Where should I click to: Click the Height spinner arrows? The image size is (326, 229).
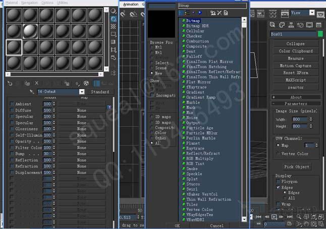pyautogui.click(x=311, y=126)
